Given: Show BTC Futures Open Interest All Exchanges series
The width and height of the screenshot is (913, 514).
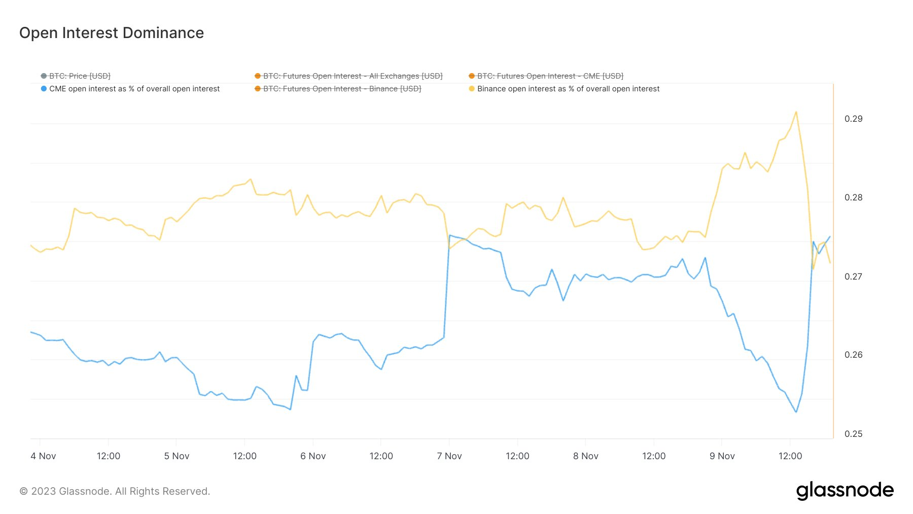Looking at the screenshot, I should (x=353, y=76).
